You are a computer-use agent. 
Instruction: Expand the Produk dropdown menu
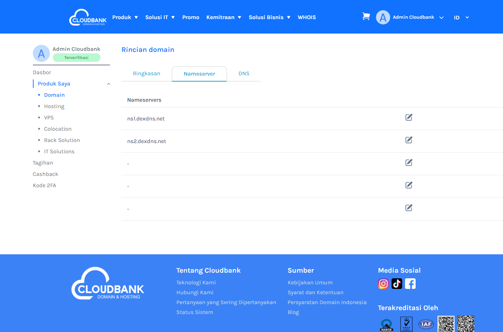coord(125,17)
